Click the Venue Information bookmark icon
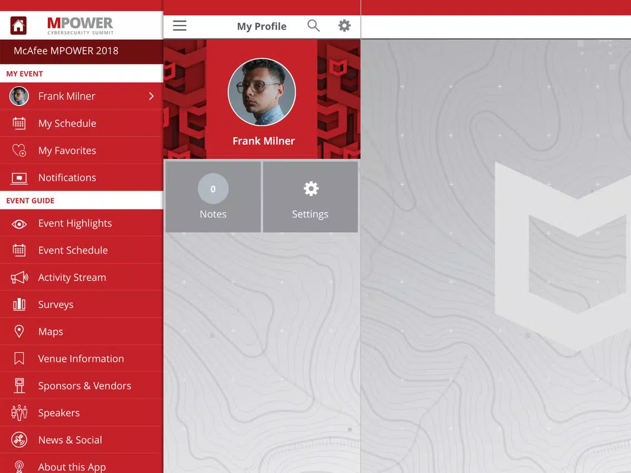Image resolution: width=631 pixels, height=473 pixels. pos(19,359)
